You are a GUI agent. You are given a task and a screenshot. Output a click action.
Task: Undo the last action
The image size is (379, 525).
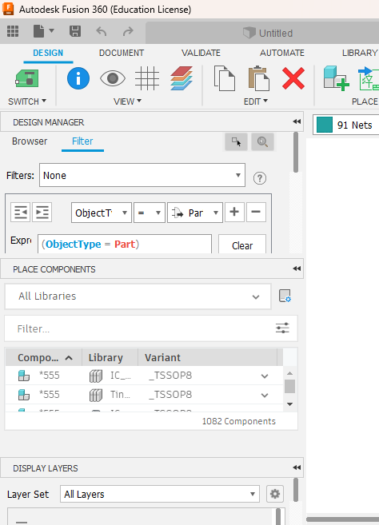(102, 32)
